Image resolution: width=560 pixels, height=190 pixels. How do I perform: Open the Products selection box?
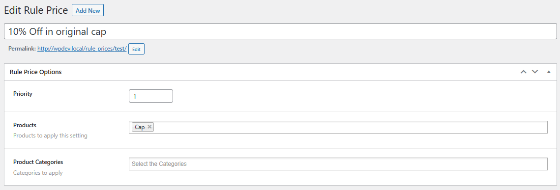pyautogui.click(x=338, y=127)
